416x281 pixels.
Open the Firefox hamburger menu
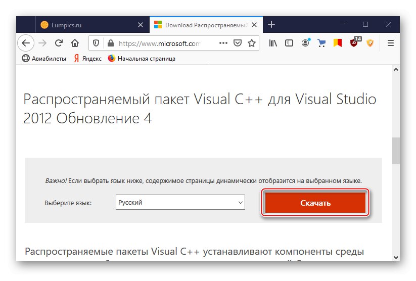pyautogui.click(x=391, y=43)
